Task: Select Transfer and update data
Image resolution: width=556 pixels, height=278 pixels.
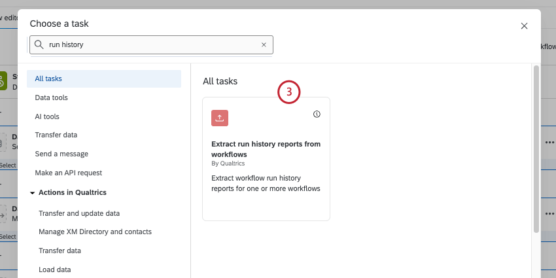Action: coord(79,213)
